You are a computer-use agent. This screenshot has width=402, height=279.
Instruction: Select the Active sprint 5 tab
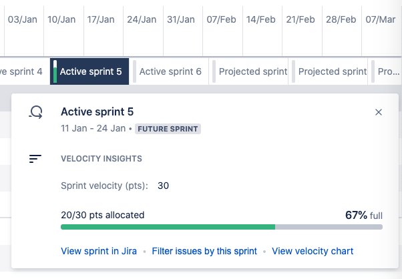[90, 71]
